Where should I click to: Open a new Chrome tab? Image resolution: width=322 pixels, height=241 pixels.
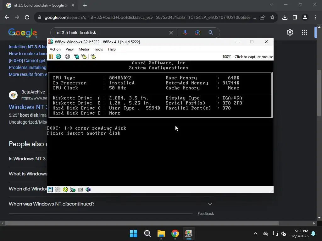[x=85, y=5]
